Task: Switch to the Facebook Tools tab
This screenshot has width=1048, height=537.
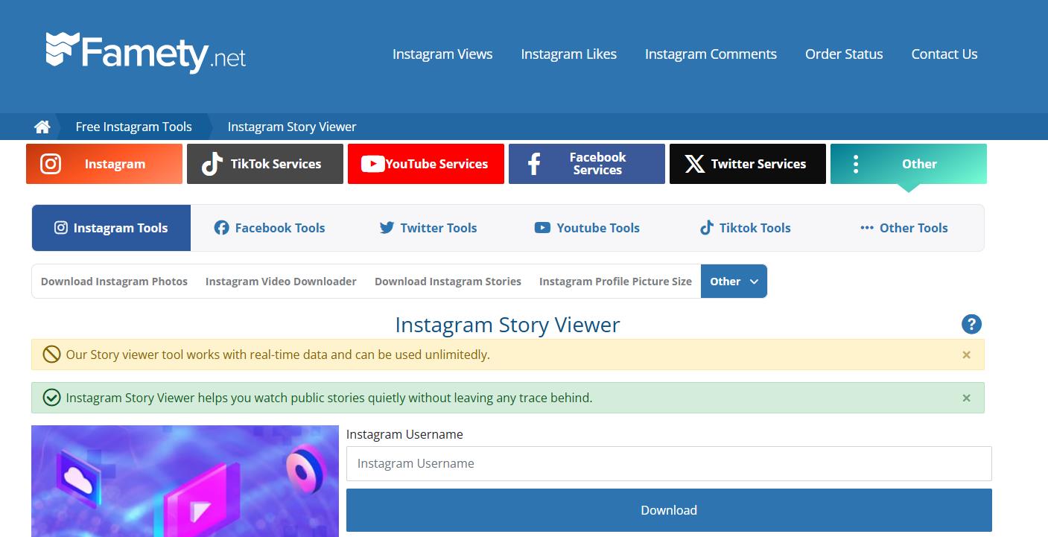Action: click(270, 228)
